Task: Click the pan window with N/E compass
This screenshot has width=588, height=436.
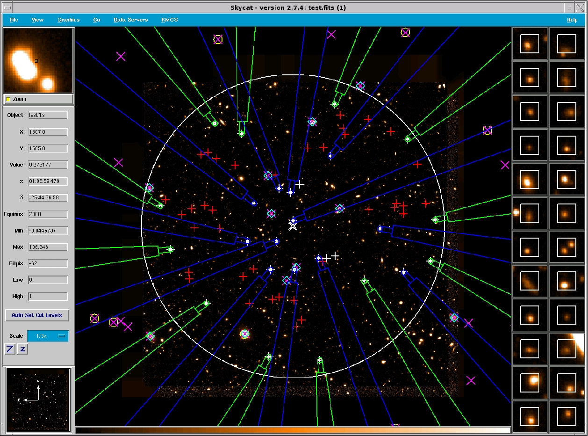Action: tap(38, 400)
